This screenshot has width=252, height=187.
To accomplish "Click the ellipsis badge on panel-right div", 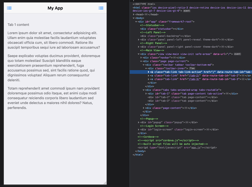I will tap(223, 47).
